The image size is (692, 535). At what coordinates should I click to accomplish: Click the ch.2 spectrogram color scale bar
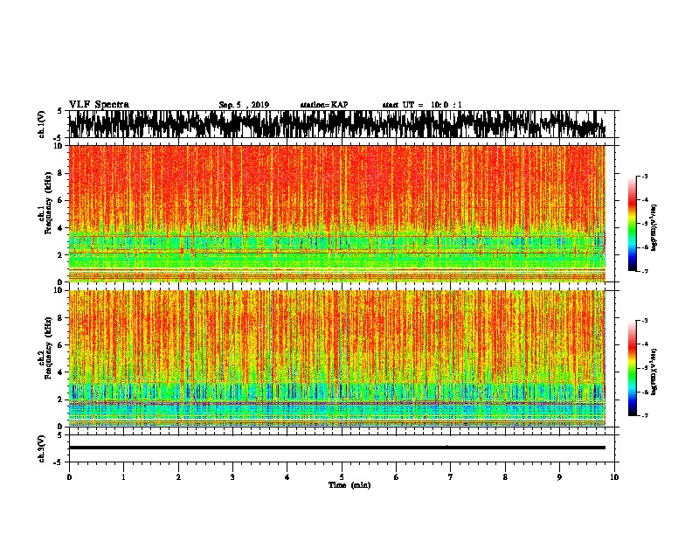pyautogui.click(x=633, y=368)
